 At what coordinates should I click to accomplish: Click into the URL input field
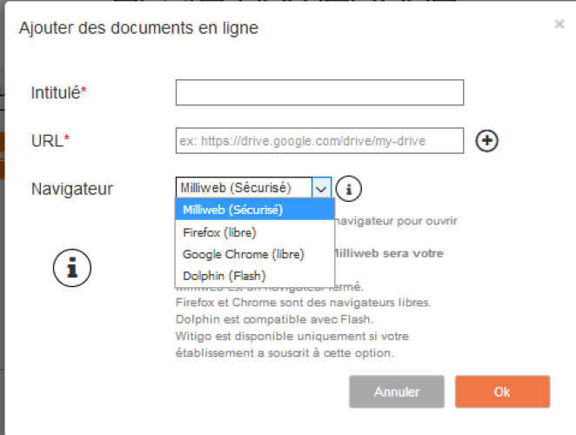click(319, 141)
